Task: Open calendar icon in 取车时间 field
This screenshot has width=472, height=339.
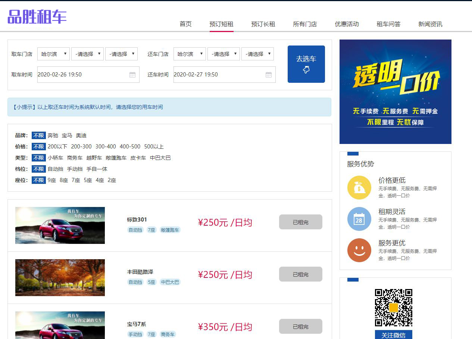Action: coord(132,75)
